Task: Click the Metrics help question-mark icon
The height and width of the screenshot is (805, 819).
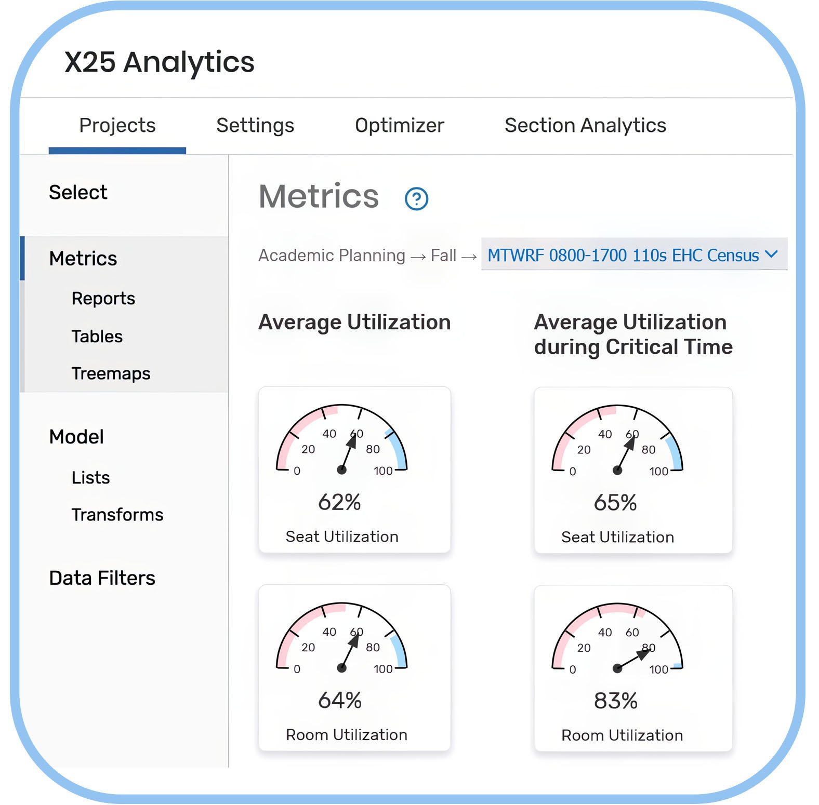Action: pyautogui.click(x=416, y=198)
